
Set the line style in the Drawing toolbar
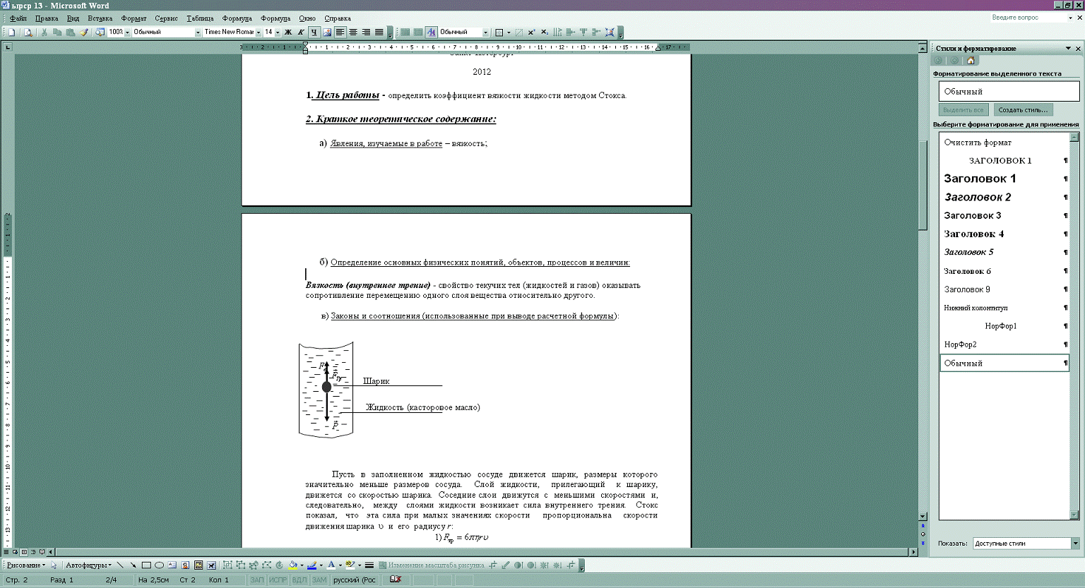click(x=369, y=565)
